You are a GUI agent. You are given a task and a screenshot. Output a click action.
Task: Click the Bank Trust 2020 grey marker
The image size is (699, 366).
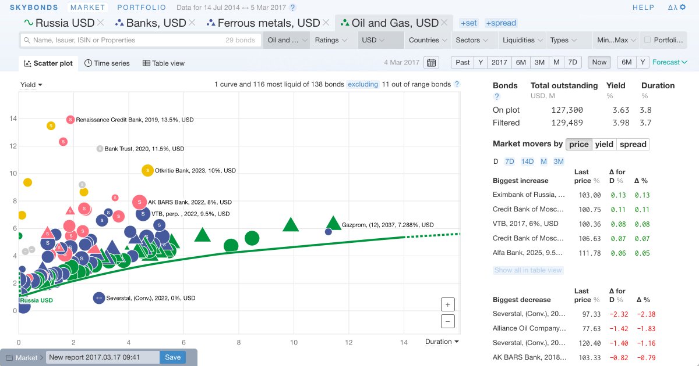coord(100,149)
